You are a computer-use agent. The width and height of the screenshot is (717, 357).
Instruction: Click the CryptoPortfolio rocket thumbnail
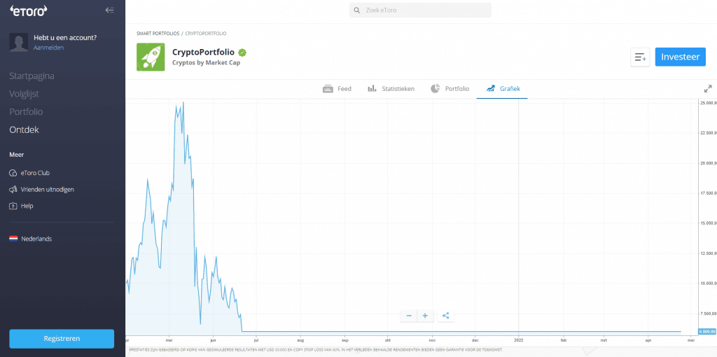(151, 57)
